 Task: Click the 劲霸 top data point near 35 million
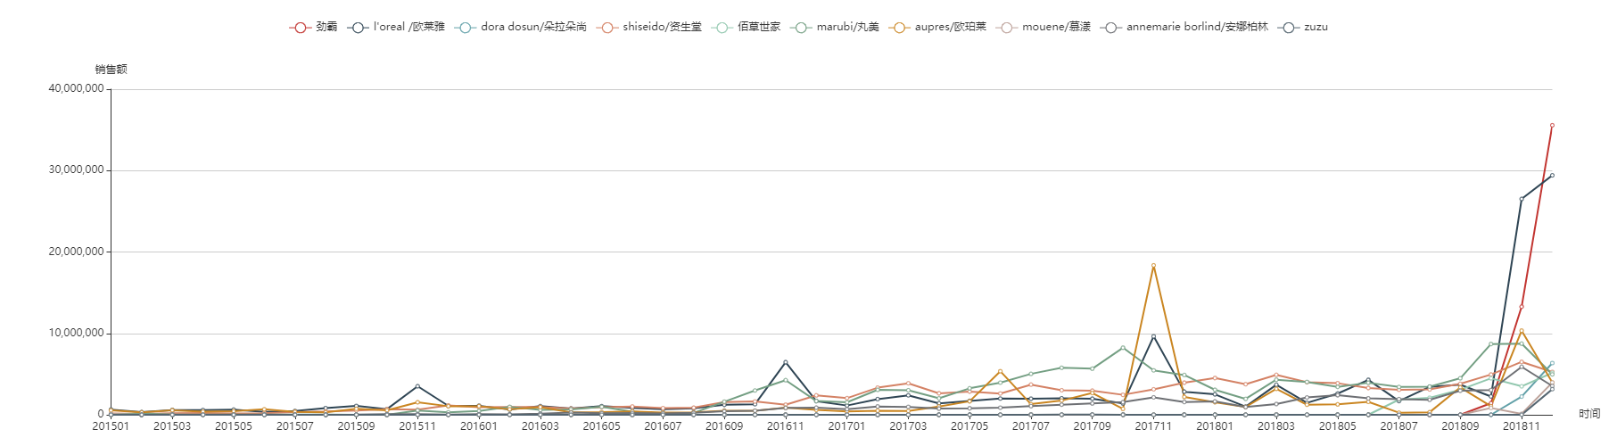pyautogui.click(x=1552, y=126)
